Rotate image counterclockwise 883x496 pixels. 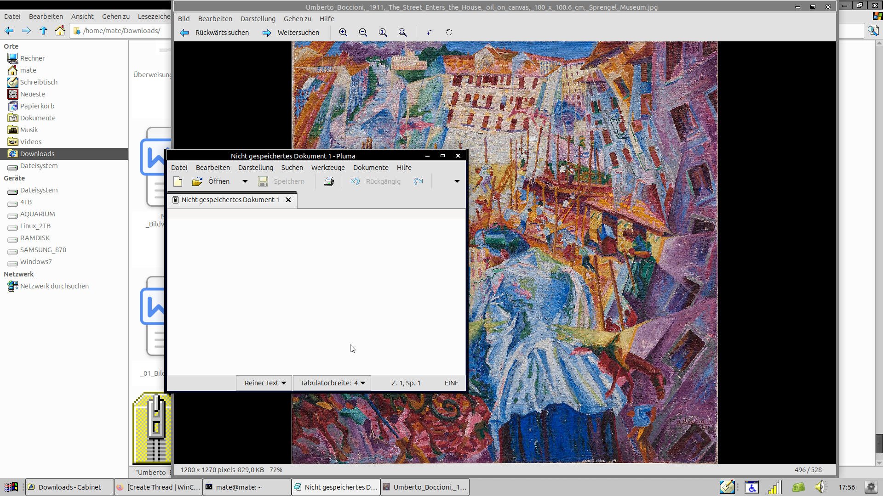(x=429, y=33)
